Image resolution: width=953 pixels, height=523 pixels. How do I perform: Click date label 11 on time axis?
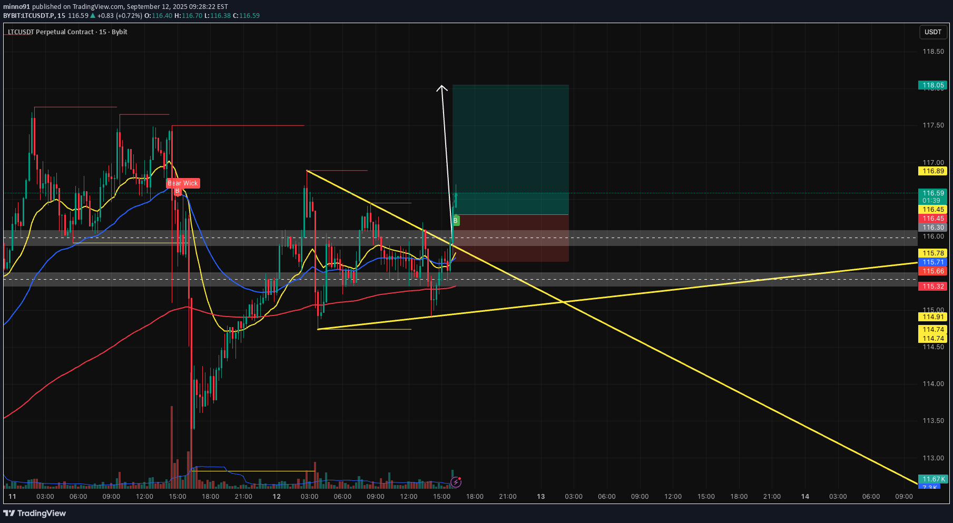12,497
